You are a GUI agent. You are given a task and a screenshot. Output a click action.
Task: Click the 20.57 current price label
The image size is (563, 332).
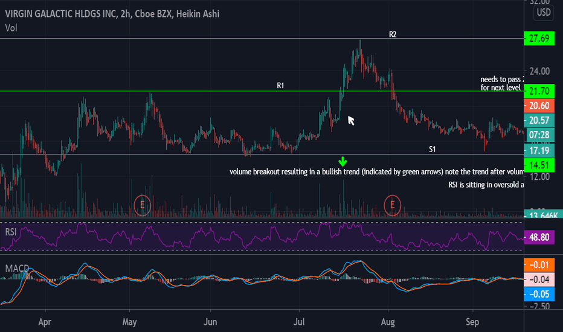click(539, 120)
